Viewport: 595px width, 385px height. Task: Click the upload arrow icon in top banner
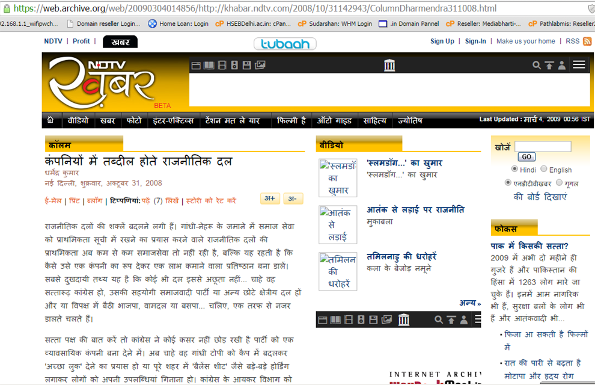pos(549,65)
